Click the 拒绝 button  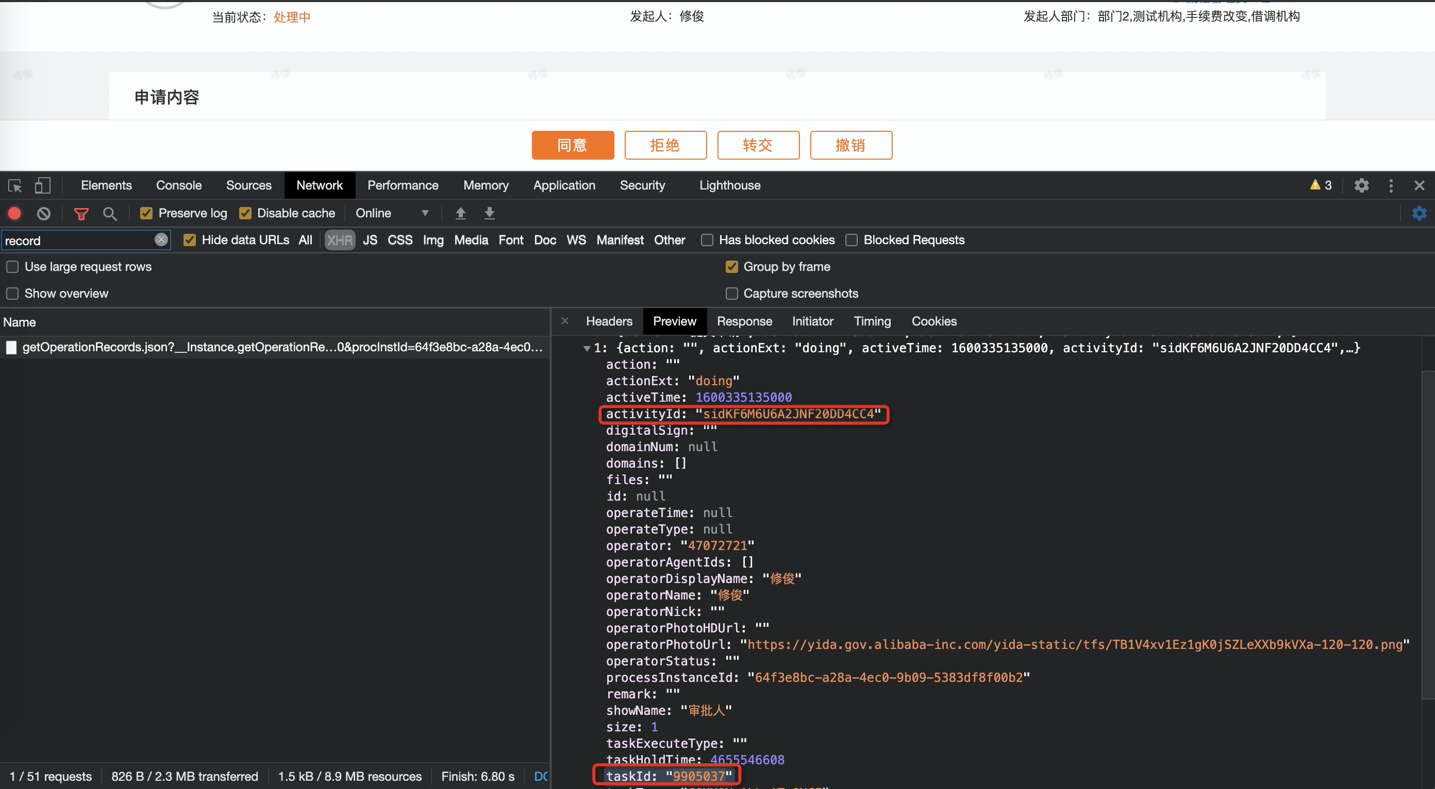pyautogui.click(x=665, y=145)
